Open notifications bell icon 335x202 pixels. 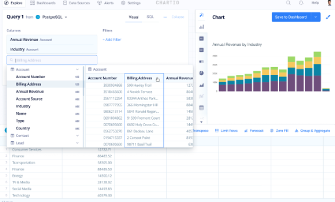pos(301,3)
